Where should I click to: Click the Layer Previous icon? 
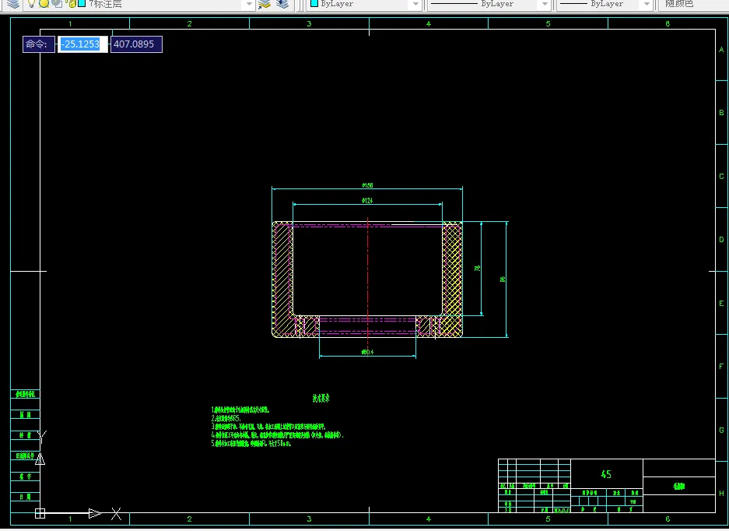pos(282,4)
